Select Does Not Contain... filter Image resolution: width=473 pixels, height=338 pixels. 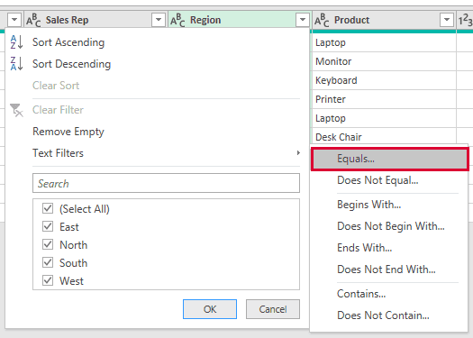383,315
